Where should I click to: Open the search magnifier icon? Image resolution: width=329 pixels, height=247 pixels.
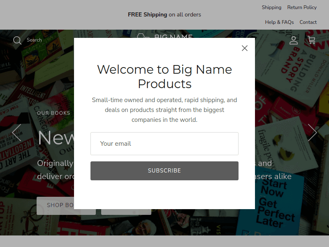(17, 40)
